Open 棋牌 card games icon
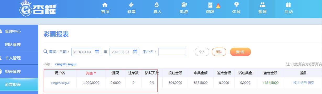322x94 pixels. 210,5
